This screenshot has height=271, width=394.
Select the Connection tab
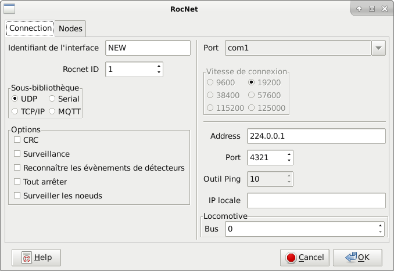pos(30,28)
